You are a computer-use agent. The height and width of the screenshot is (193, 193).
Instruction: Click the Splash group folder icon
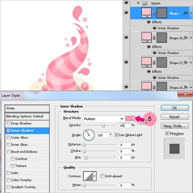[145, 3]
